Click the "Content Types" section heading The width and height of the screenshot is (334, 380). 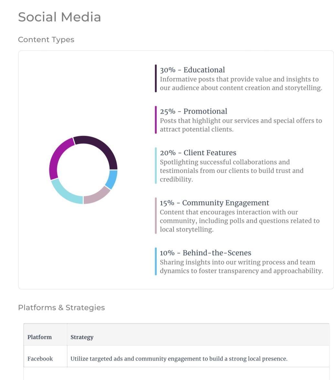pyautogui.click(x=46, y=39)
